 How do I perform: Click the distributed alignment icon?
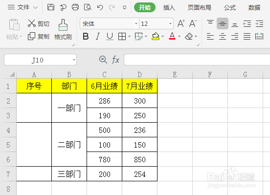click(259, 36)
